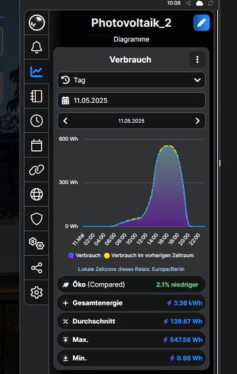Click the chart peak near 16:00
The height and width of the screenshot is (374, 237).
[168, 146]
